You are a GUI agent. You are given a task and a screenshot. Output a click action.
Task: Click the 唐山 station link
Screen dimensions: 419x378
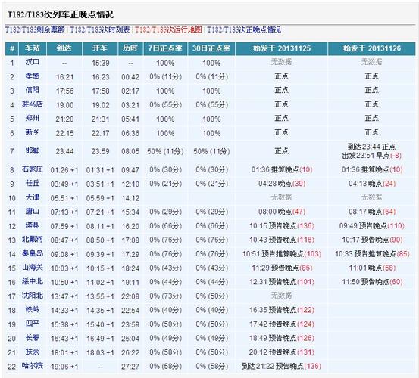[33, 212]
